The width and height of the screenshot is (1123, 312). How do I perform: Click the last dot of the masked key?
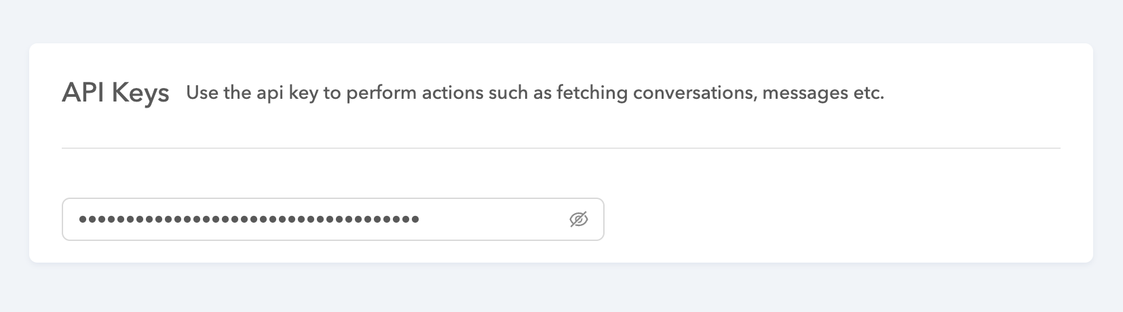pyautogui.click(x=415, y=219)
